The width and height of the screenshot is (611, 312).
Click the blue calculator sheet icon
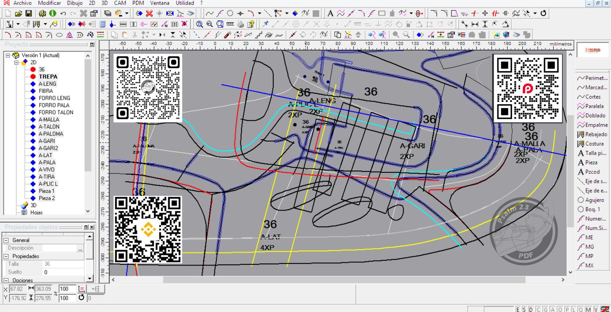[x=103, y=24]
